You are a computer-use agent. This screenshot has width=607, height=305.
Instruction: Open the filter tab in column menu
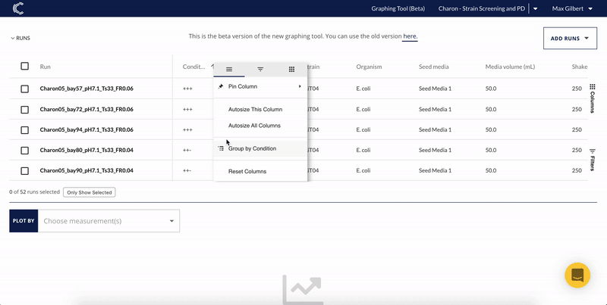[260, 69]
